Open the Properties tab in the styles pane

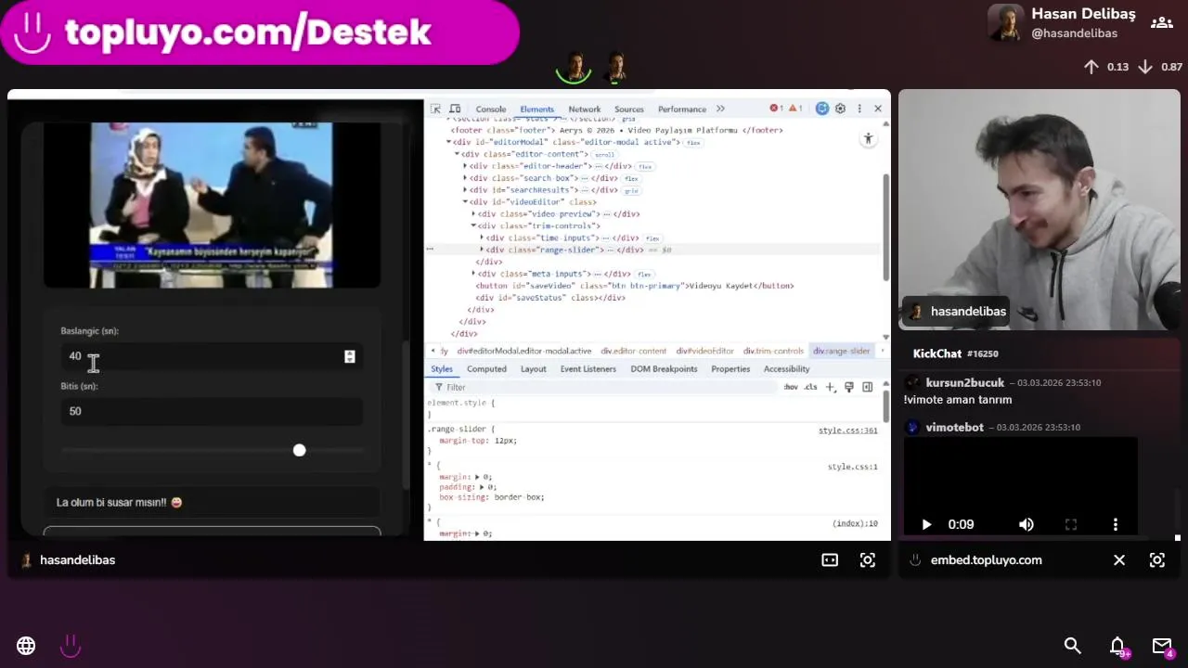tap(730, 369)
